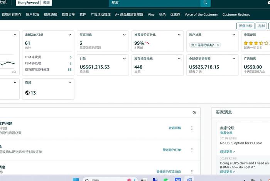Expand chevron on the line-chart card
Screen dimensions: 270x181
point(15,35)
